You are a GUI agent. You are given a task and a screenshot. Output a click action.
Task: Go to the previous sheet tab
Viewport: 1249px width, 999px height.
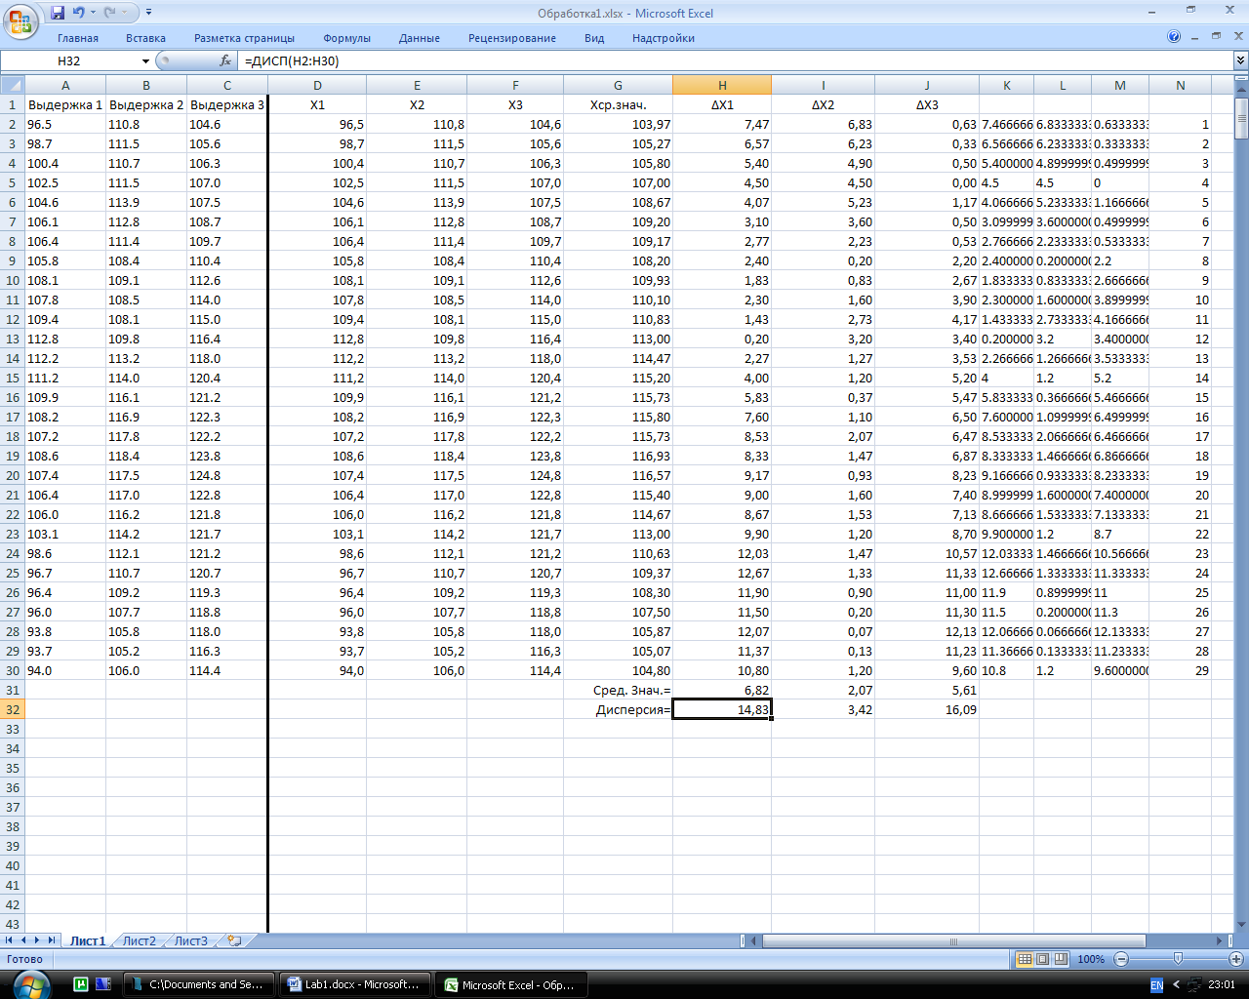tap(24, 940)
